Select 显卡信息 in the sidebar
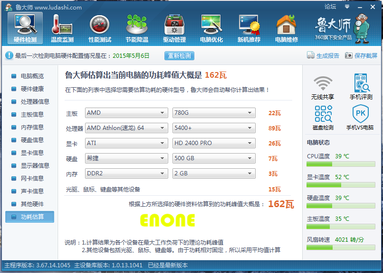The width and height of the screenshot is (383, 273). (30, 153)
